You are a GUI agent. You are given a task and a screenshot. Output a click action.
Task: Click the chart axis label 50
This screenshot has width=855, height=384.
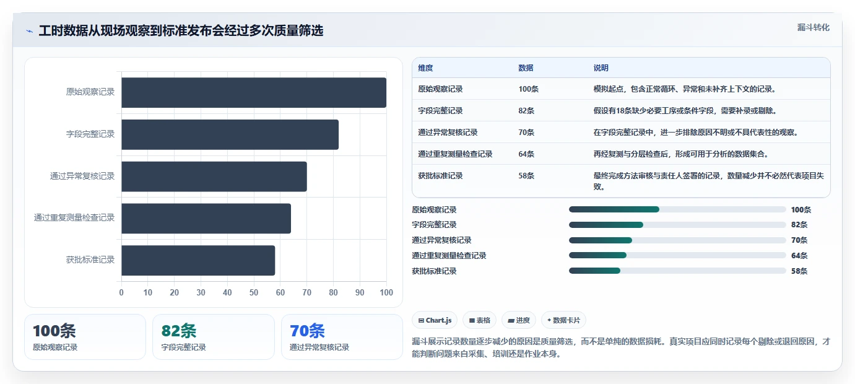coord(254,292)
